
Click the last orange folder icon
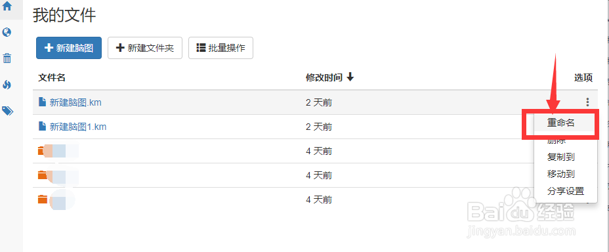[42, 199]
